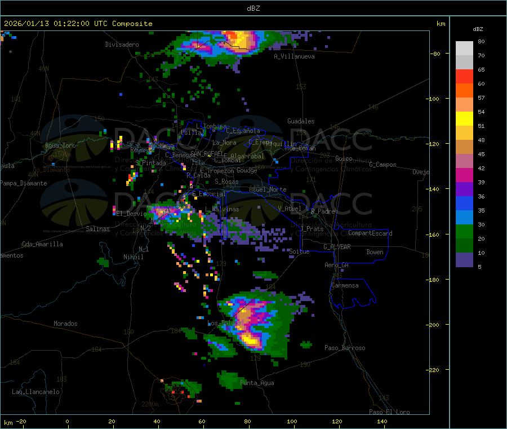This screenshot has height=429, width=507.
Task: Click the red 60 dBZ legend swatch
Action: click(464, 76)
